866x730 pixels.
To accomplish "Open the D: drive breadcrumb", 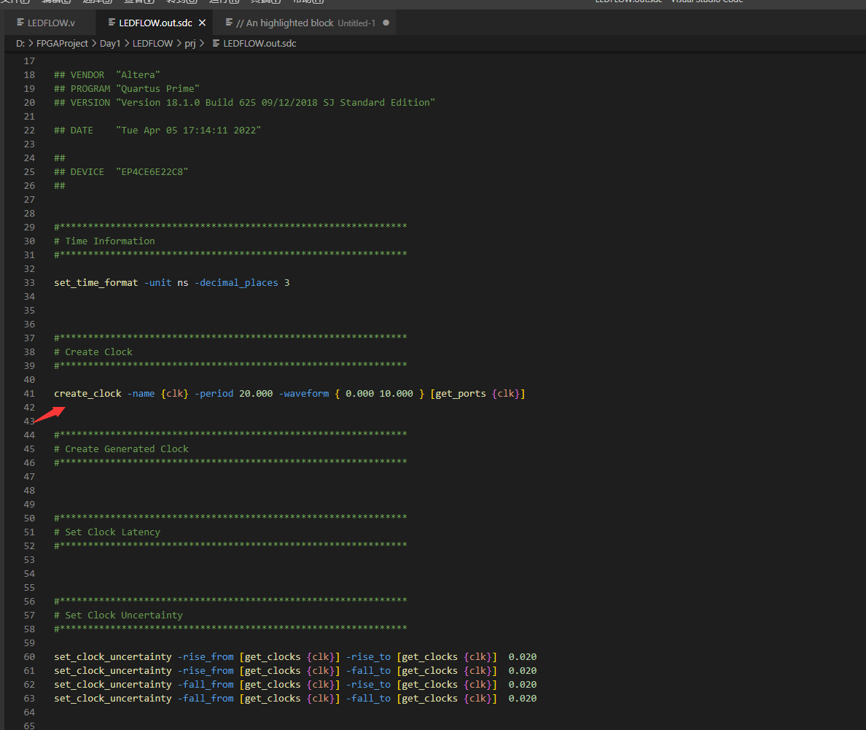I will click(20, 44).
